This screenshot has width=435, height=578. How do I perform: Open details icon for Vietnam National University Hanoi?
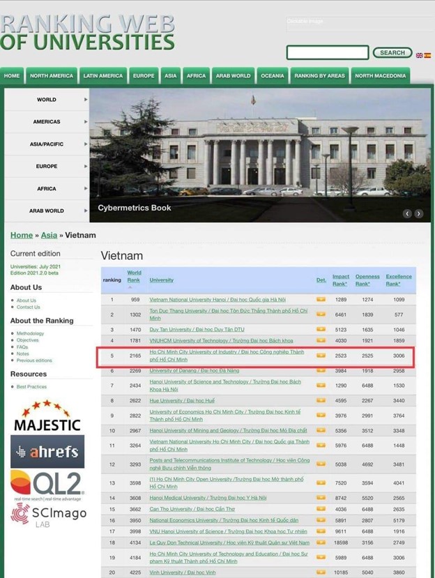coord(321,299)
